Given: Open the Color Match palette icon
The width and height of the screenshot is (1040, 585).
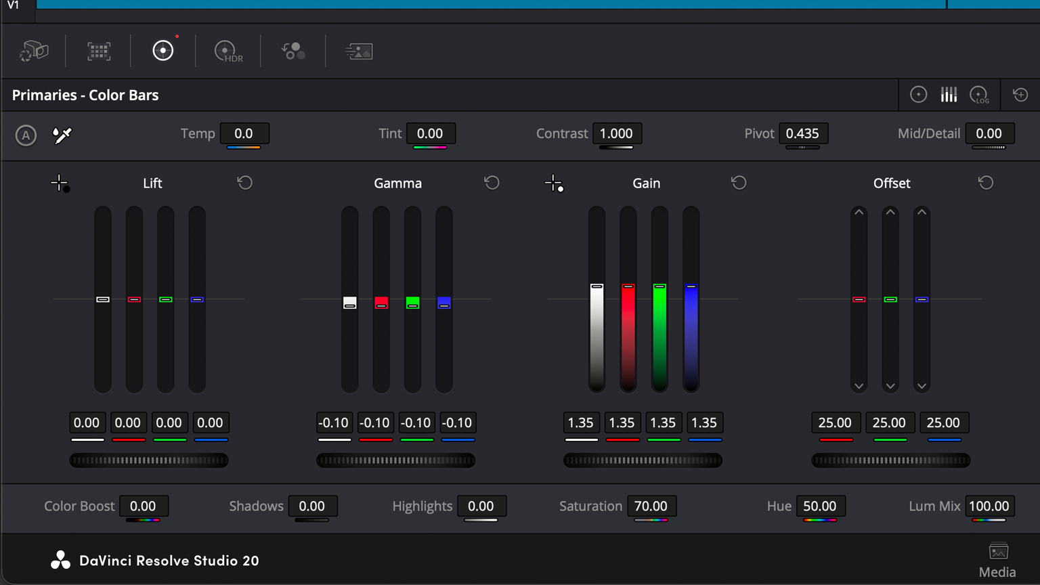Looking at the screenshot, I should click(99, 51).
